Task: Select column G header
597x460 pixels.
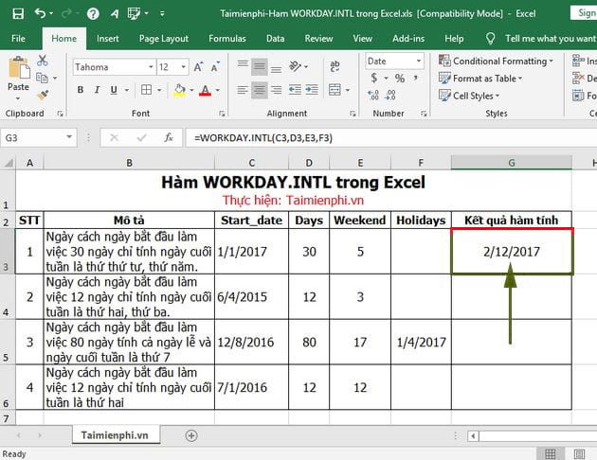Action: click(x=512, y=163)
